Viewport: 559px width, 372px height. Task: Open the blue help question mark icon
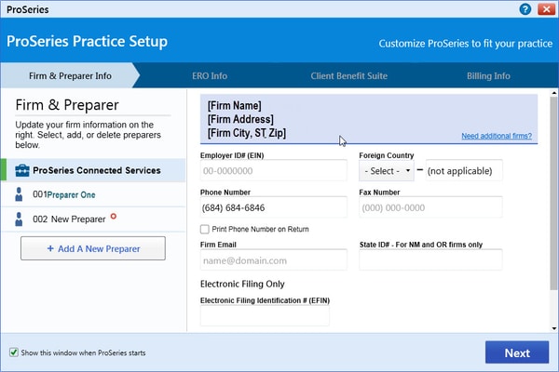point(525,9)
